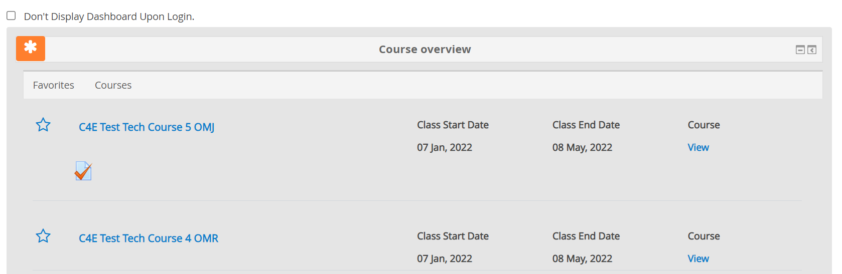
Task: Open C4E Test Tech Course 5 OMJ link
Action: 147,127
